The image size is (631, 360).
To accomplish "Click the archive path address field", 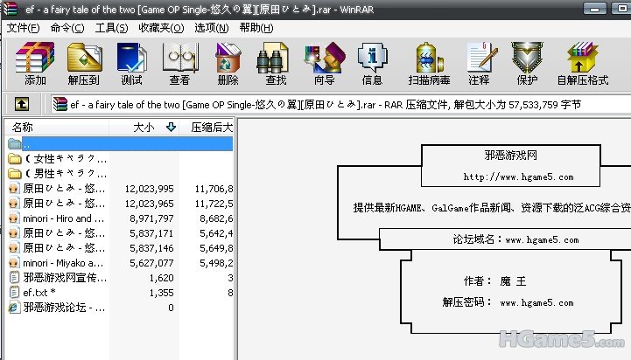I will tap(340, 105).
